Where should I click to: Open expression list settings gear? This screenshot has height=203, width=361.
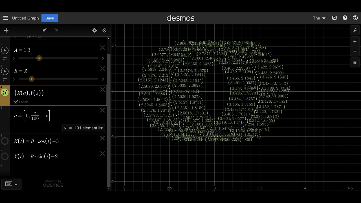click(x=94, y=30)
